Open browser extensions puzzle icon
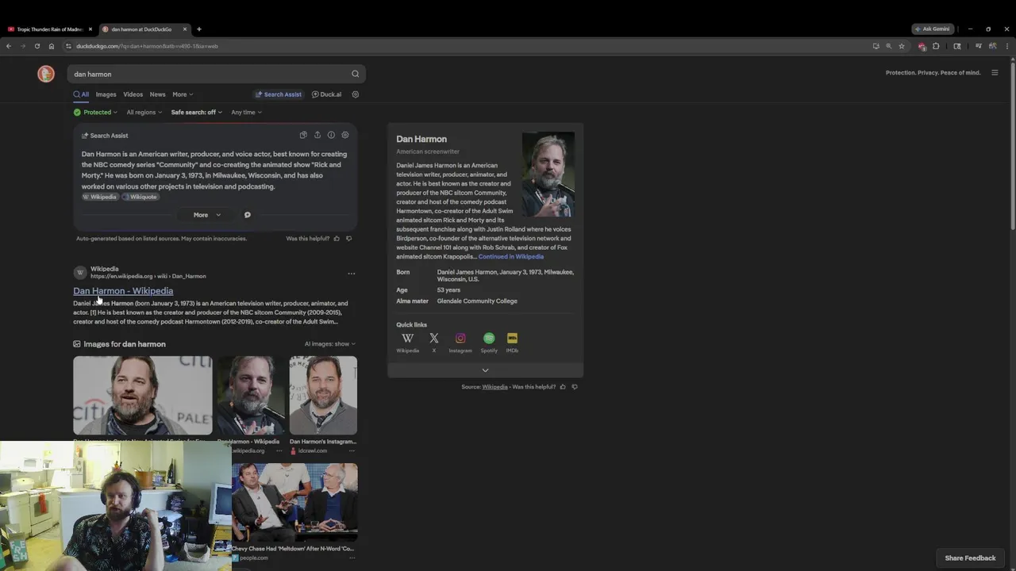Screen dimensions: 1016x571 pos(936,46)
